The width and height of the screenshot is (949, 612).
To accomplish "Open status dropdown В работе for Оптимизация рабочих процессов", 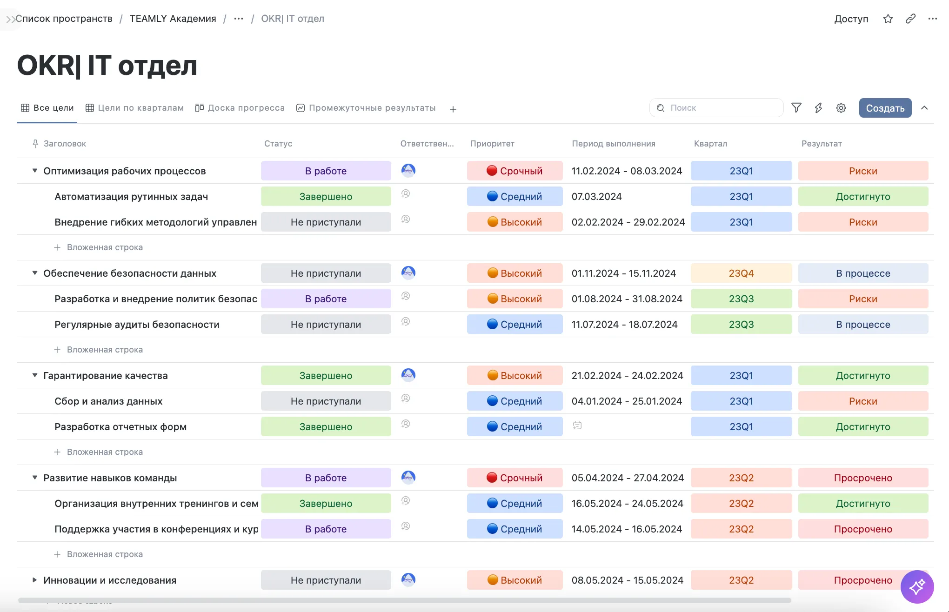I will [326, 171].
